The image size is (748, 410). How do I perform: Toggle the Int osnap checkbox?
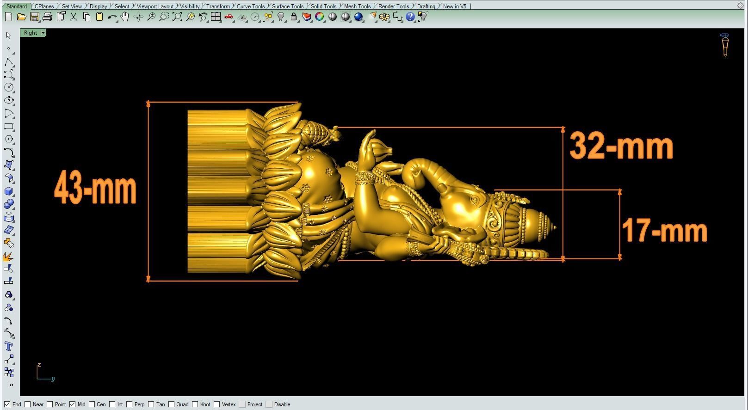(112, 404)
